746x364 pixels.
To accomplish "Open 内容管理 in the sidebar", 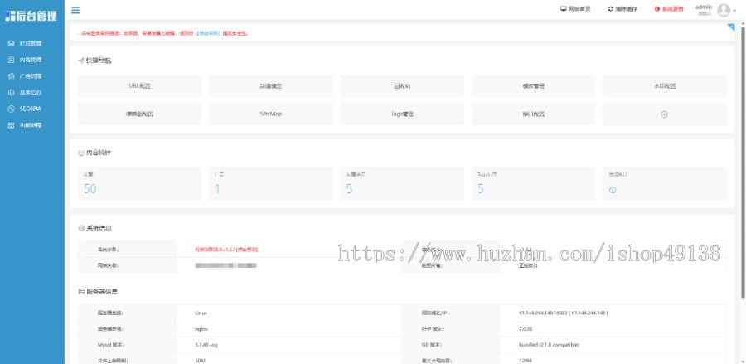I will point(31,60).
